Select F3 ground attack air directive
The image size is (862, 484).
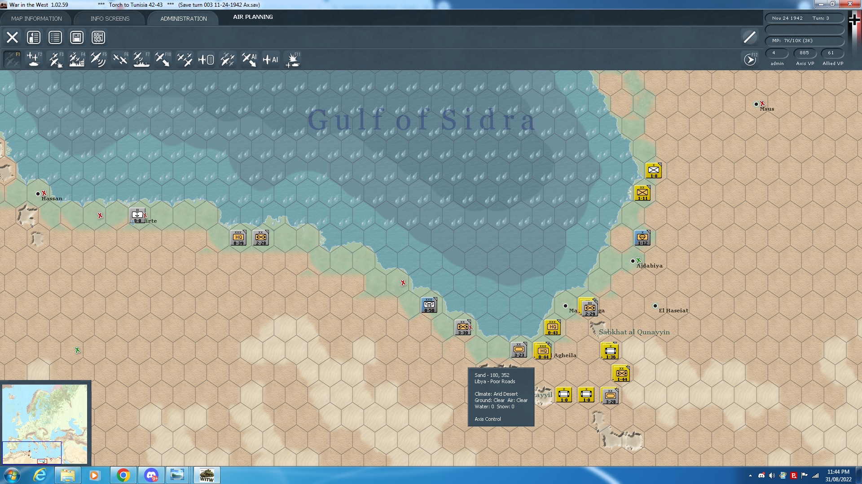click(x=55, y=59)
